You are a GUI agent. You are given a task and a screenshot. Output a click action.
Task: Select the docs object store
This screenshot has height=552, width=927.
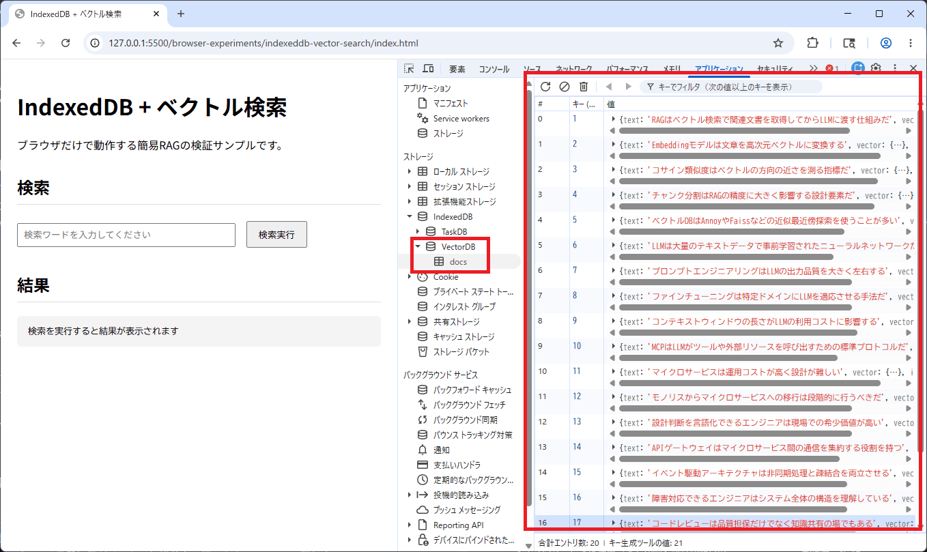click(459, 261)
